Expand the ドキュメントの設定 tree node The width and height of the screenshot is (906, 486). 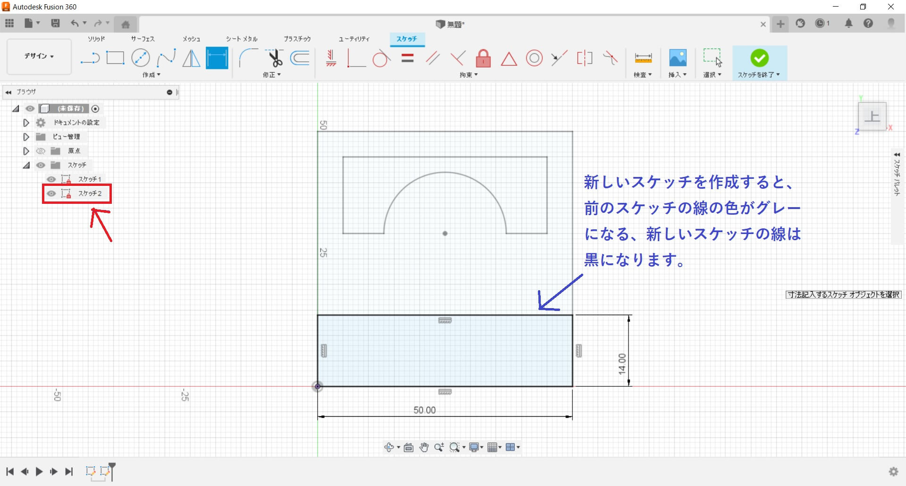pos(26,123)
